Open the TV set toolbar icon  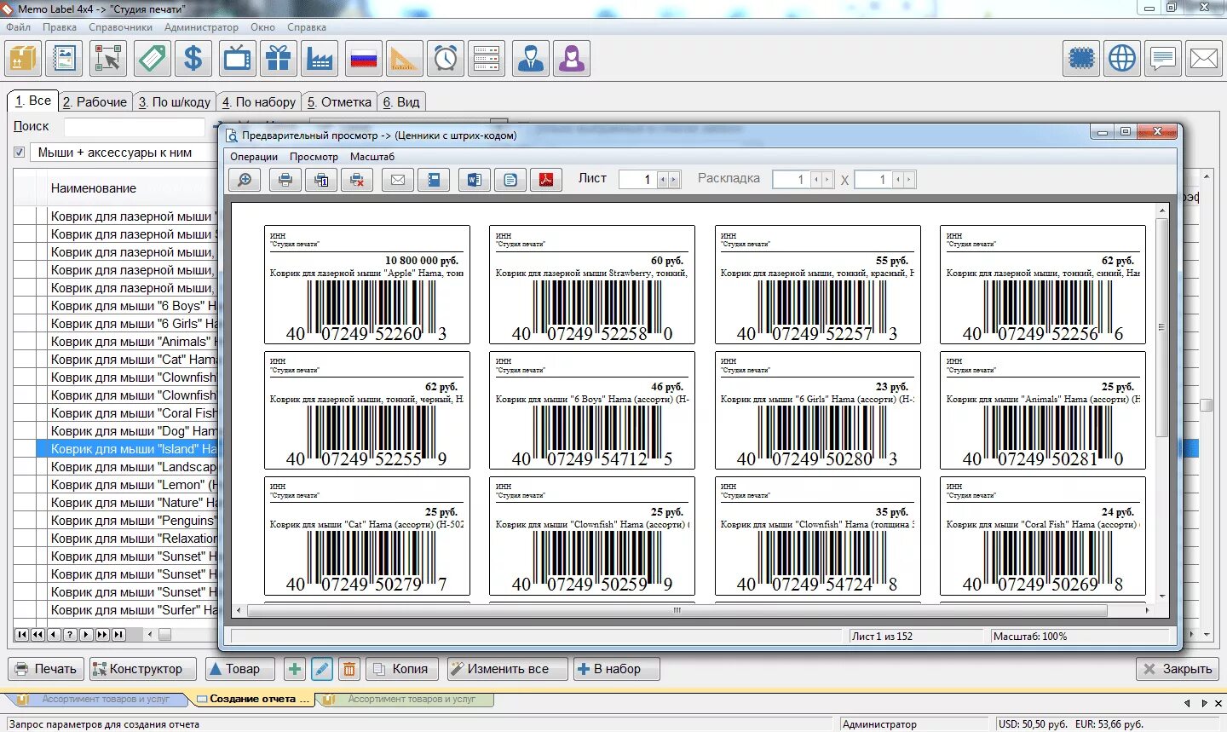click(x=237, y=59)
